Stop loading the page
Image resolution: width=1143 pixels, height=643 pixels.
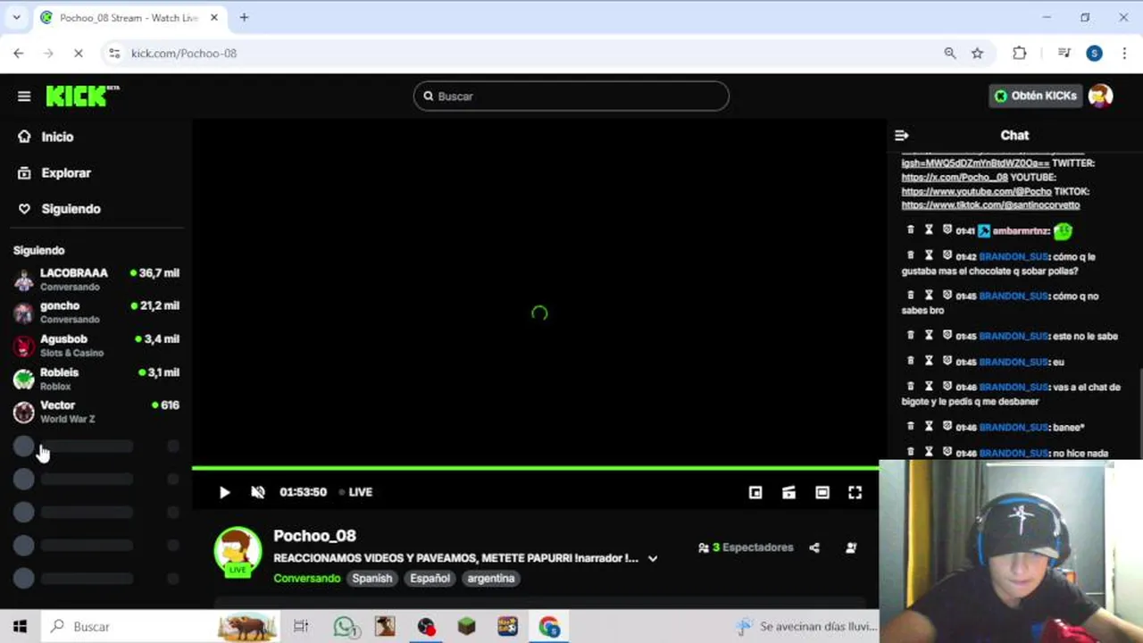point(78,54)
